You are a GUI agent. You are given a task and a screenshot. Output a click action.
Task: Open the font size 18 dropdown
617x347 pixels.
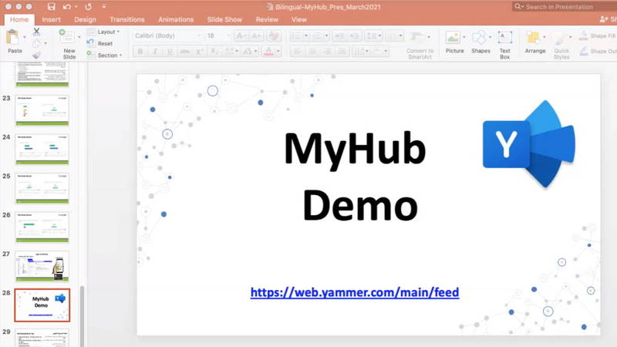click(x=215, y=35)
